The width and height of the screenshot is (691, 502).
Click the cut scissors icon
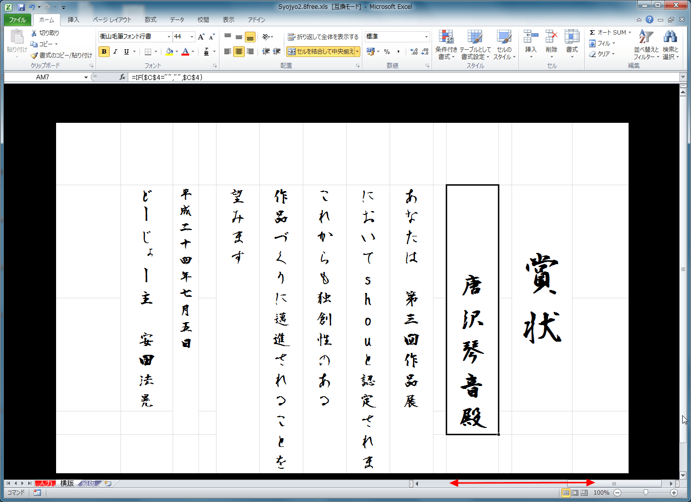click(x=34, y=33)
